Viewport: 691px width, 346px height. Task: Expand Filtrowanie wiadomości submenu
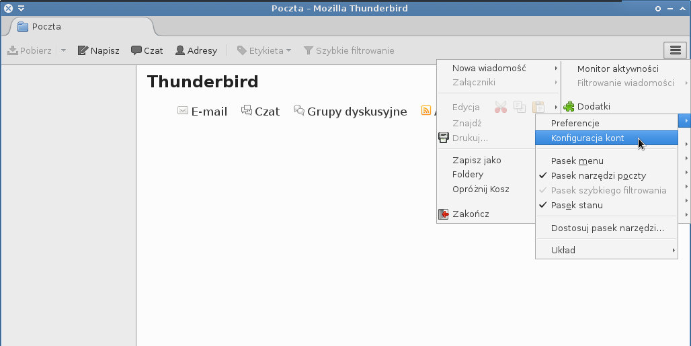point(626,83)
